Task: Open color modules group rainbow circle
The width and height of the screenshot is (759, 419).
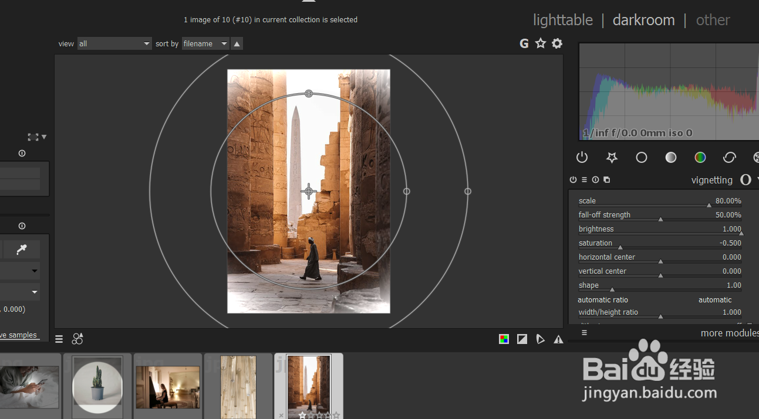Action: pyautogui.click(x=700, y=157)
